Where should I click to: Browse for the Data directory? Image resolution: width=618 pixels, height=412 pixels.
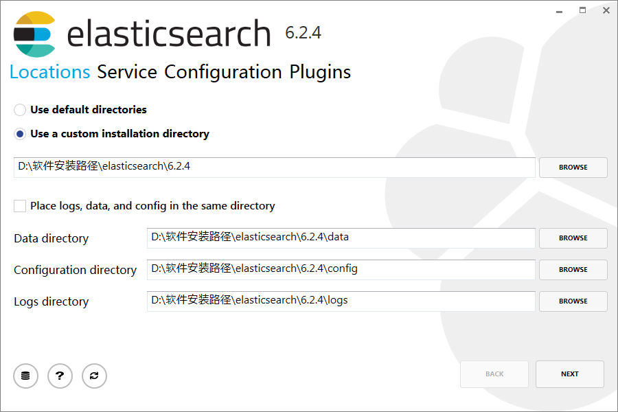click(x=573, y=238)
